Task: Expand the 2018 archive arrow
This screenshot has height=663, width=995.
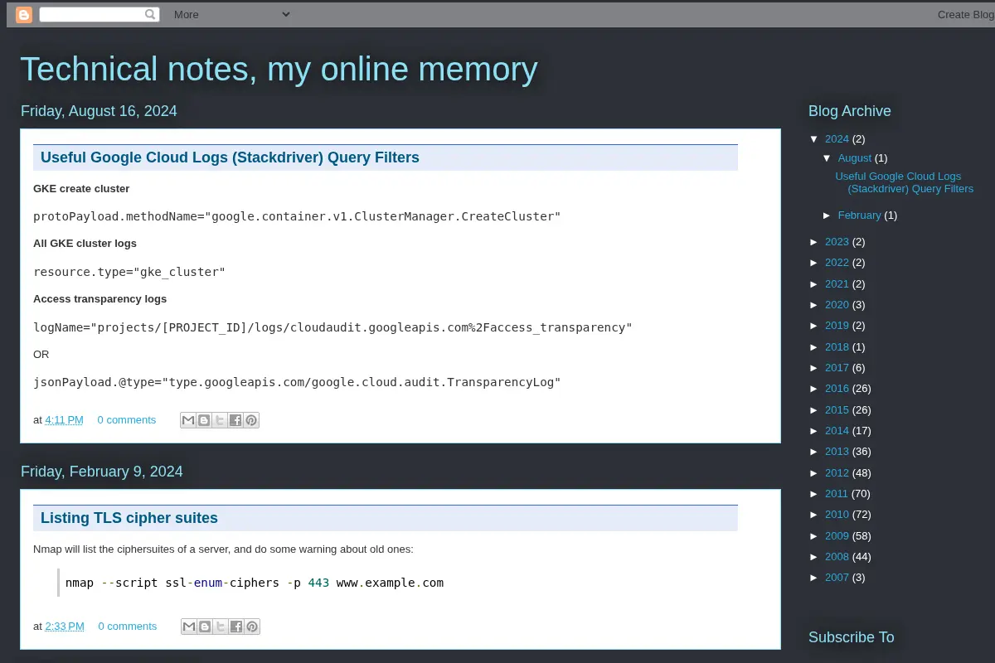Action: [x=814, y=346]
